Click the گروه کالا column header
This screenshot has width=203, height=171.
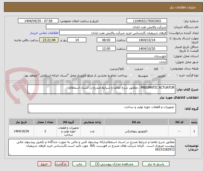tap(68, 122)
